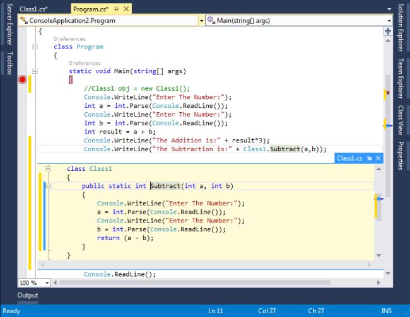The width and height of the screenshot is (410, 317).
Task: Toggle the breakpoint on the Main method line
Action: [x=23, y=79]
